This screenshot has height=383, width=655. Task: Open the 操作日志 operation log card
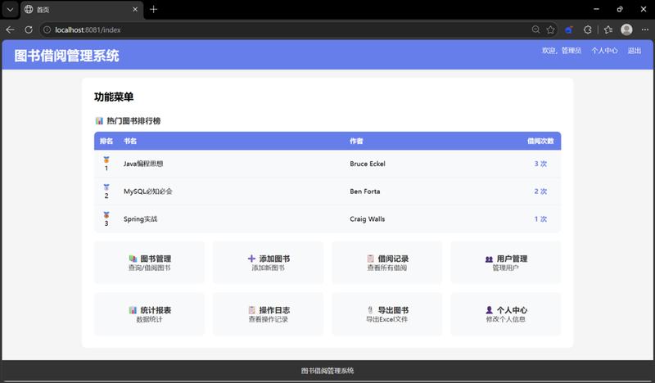269,314
